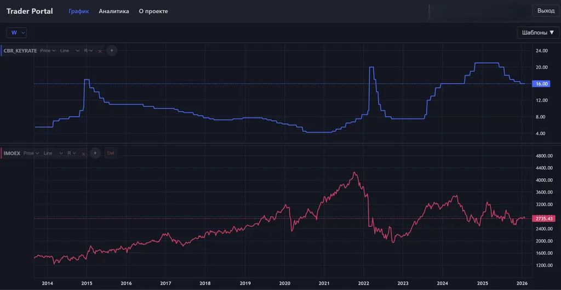Open Price dropdown for IMOEX
The width and height of the screenshot is (561, 290).
[32, 153]
